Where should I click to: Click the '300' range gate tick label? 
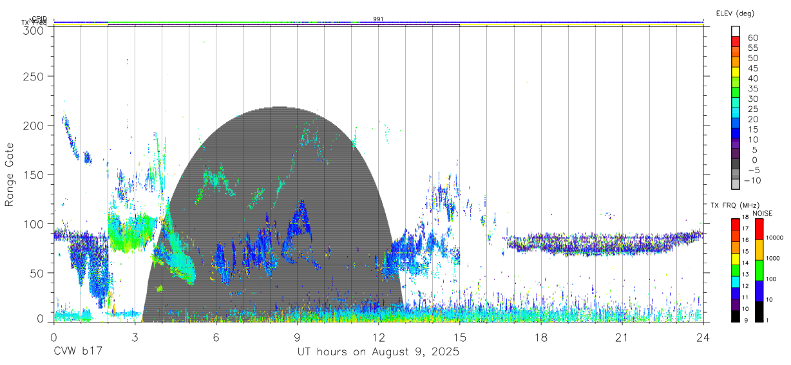pyautogui.click(x=33, y=30)
